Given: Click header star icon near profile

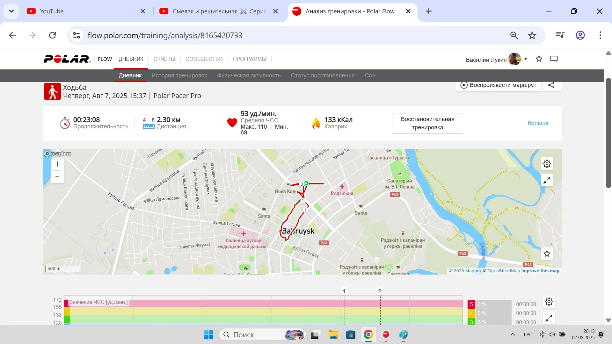Looking at the screenshot, I should tap(539, 59).
